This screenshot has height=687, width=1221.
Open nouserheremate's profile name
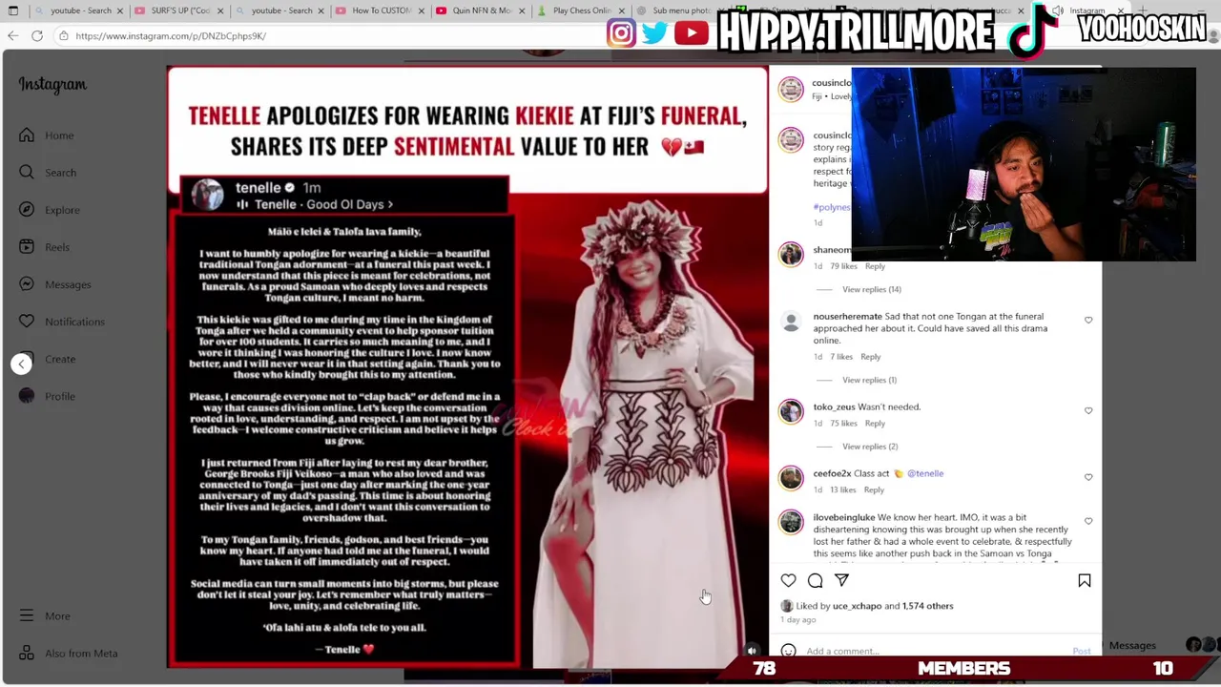[847, 317]
